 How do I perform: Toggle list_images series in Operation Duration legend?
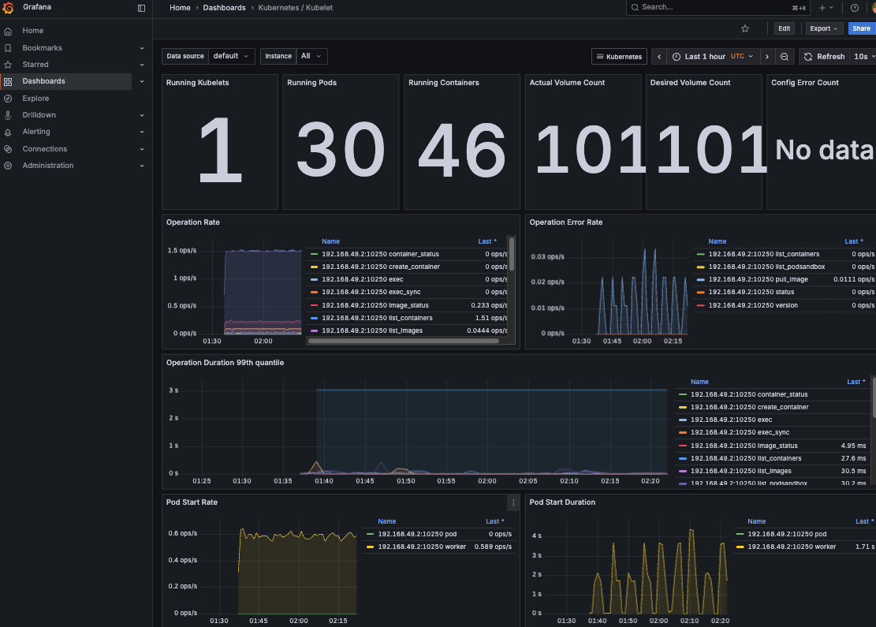pos(741,471)
